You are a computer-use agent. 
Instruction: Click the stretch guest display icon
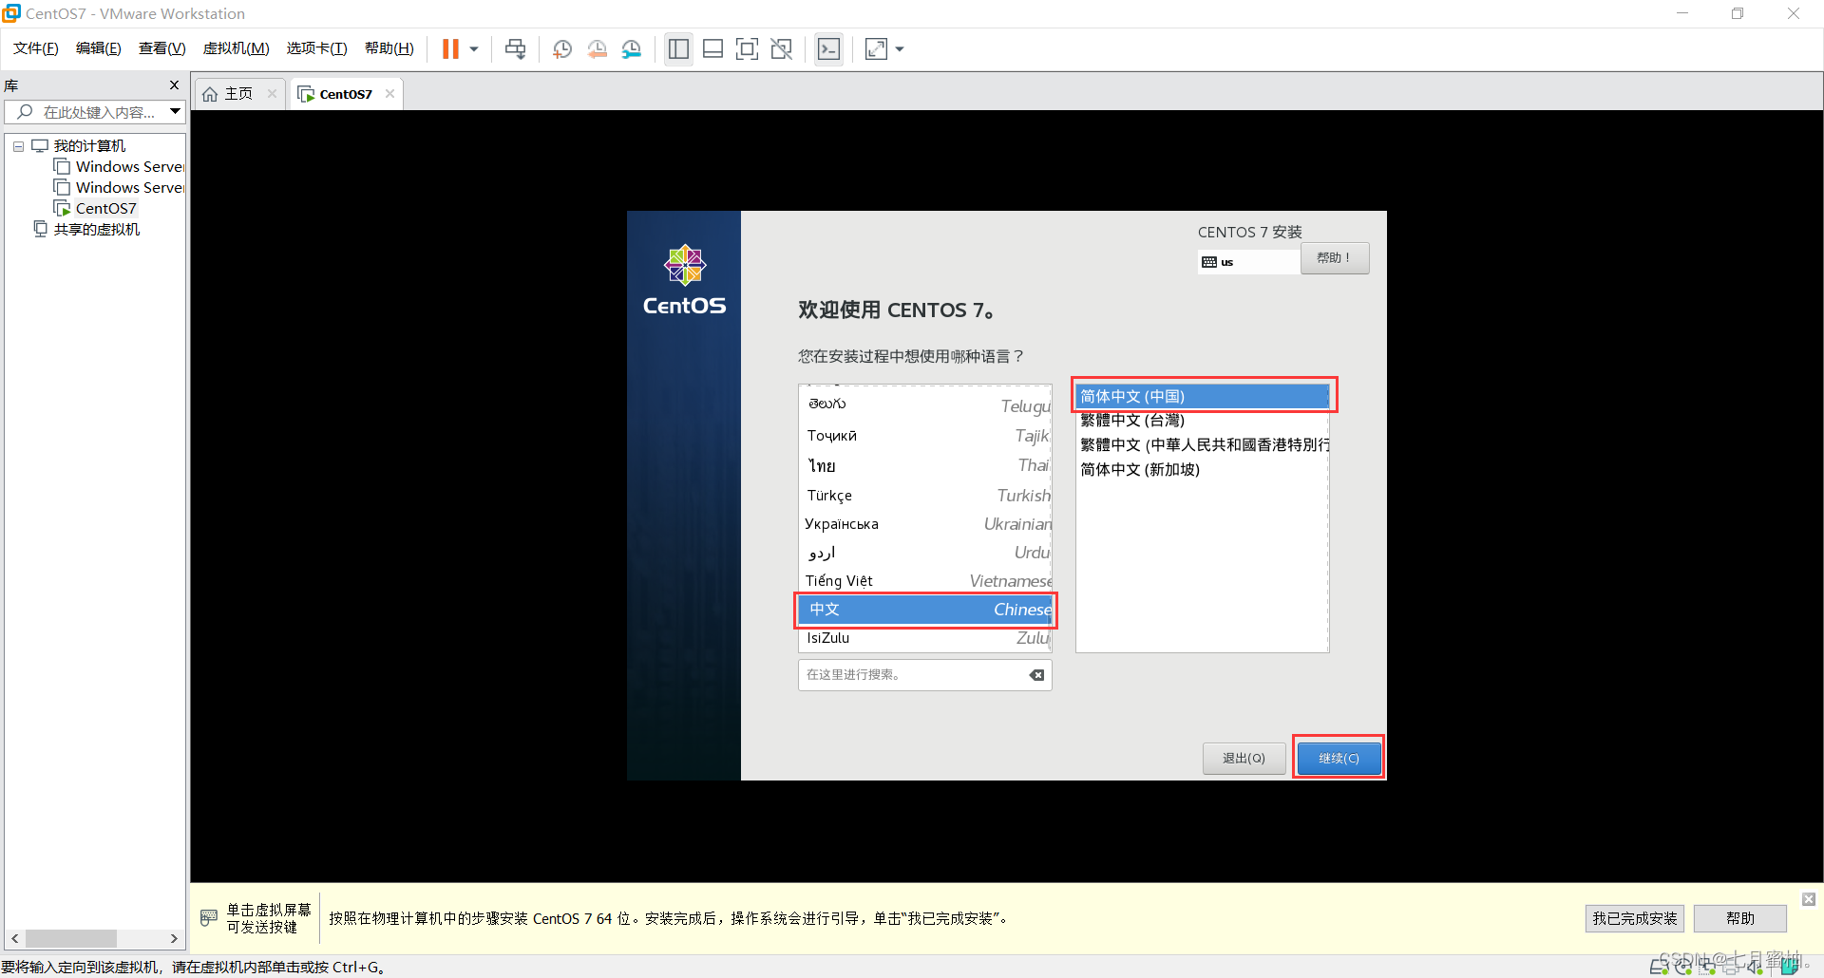pos(876,48)
